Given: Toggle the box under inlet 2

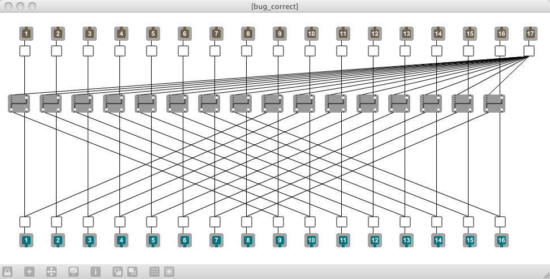Looking at the screenshot, I should [57, 51].
